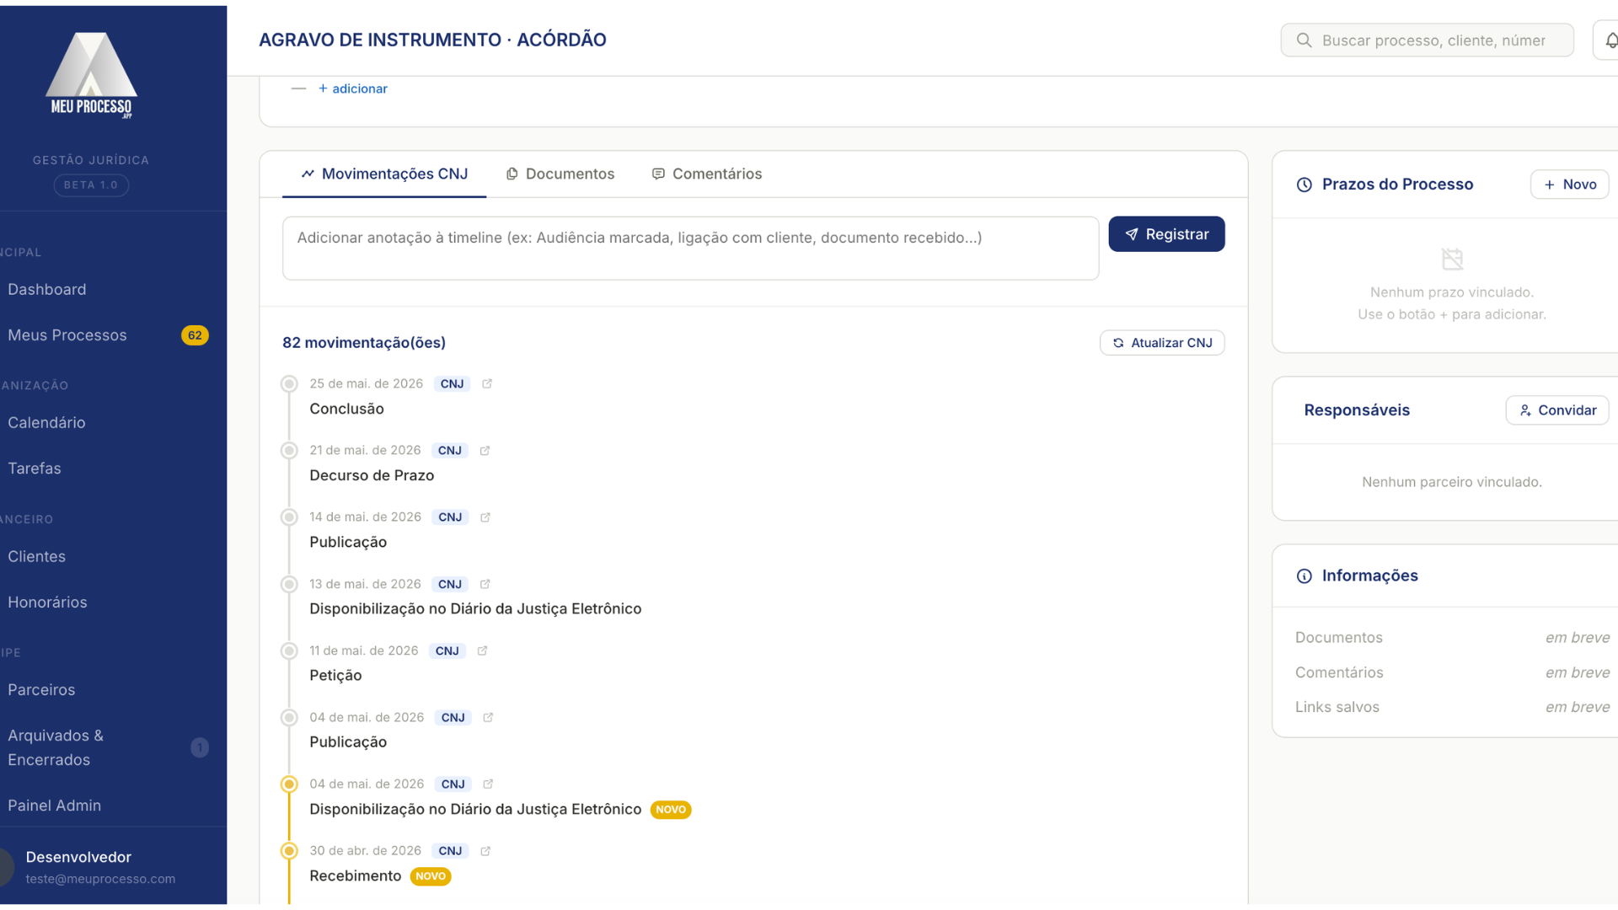Click the timeline annotation text field

(x=690, y=249)
